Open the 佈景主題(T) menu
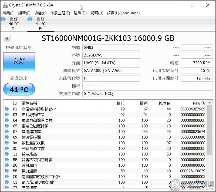The image size is (216, 192). coord(60,13)
